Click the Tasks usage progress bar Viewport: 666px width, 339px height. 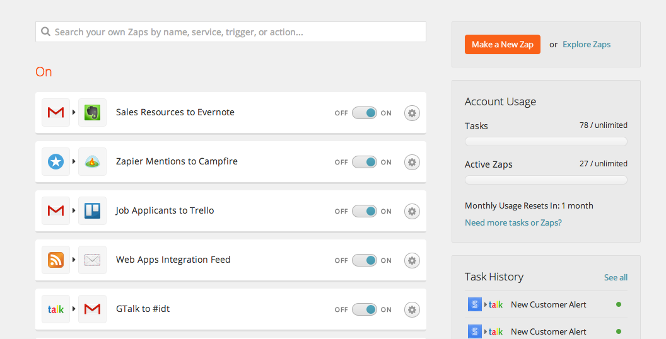coord(546,141)
